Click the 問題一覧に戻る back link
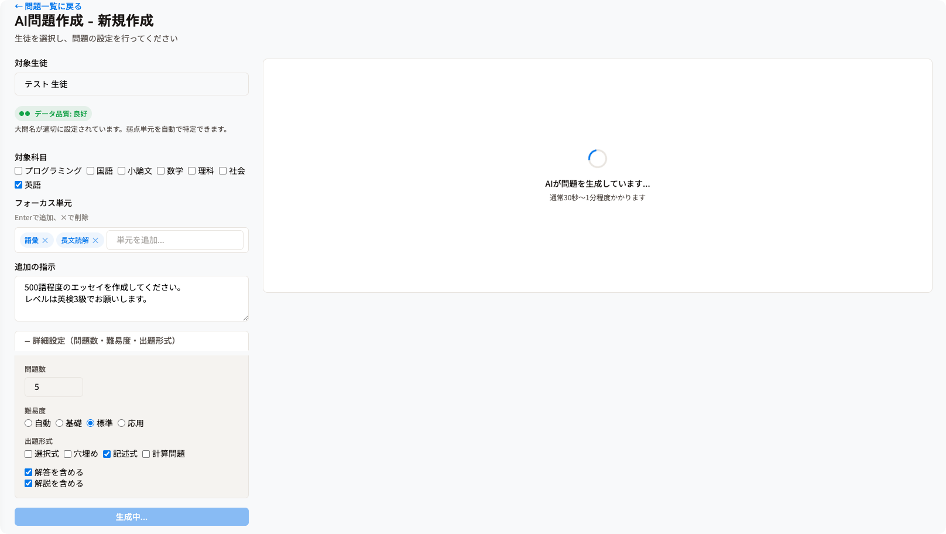Viewport: 946px width, 534px height. 48,6
